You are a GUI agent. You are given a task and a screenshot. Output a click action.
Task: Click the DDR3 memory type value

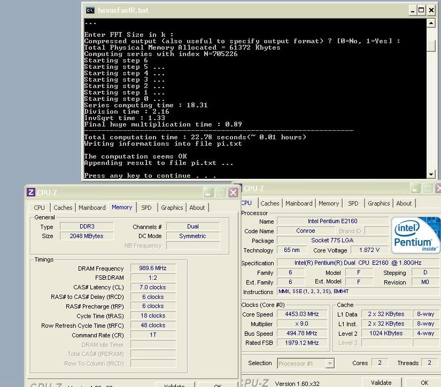coord(87,226)
